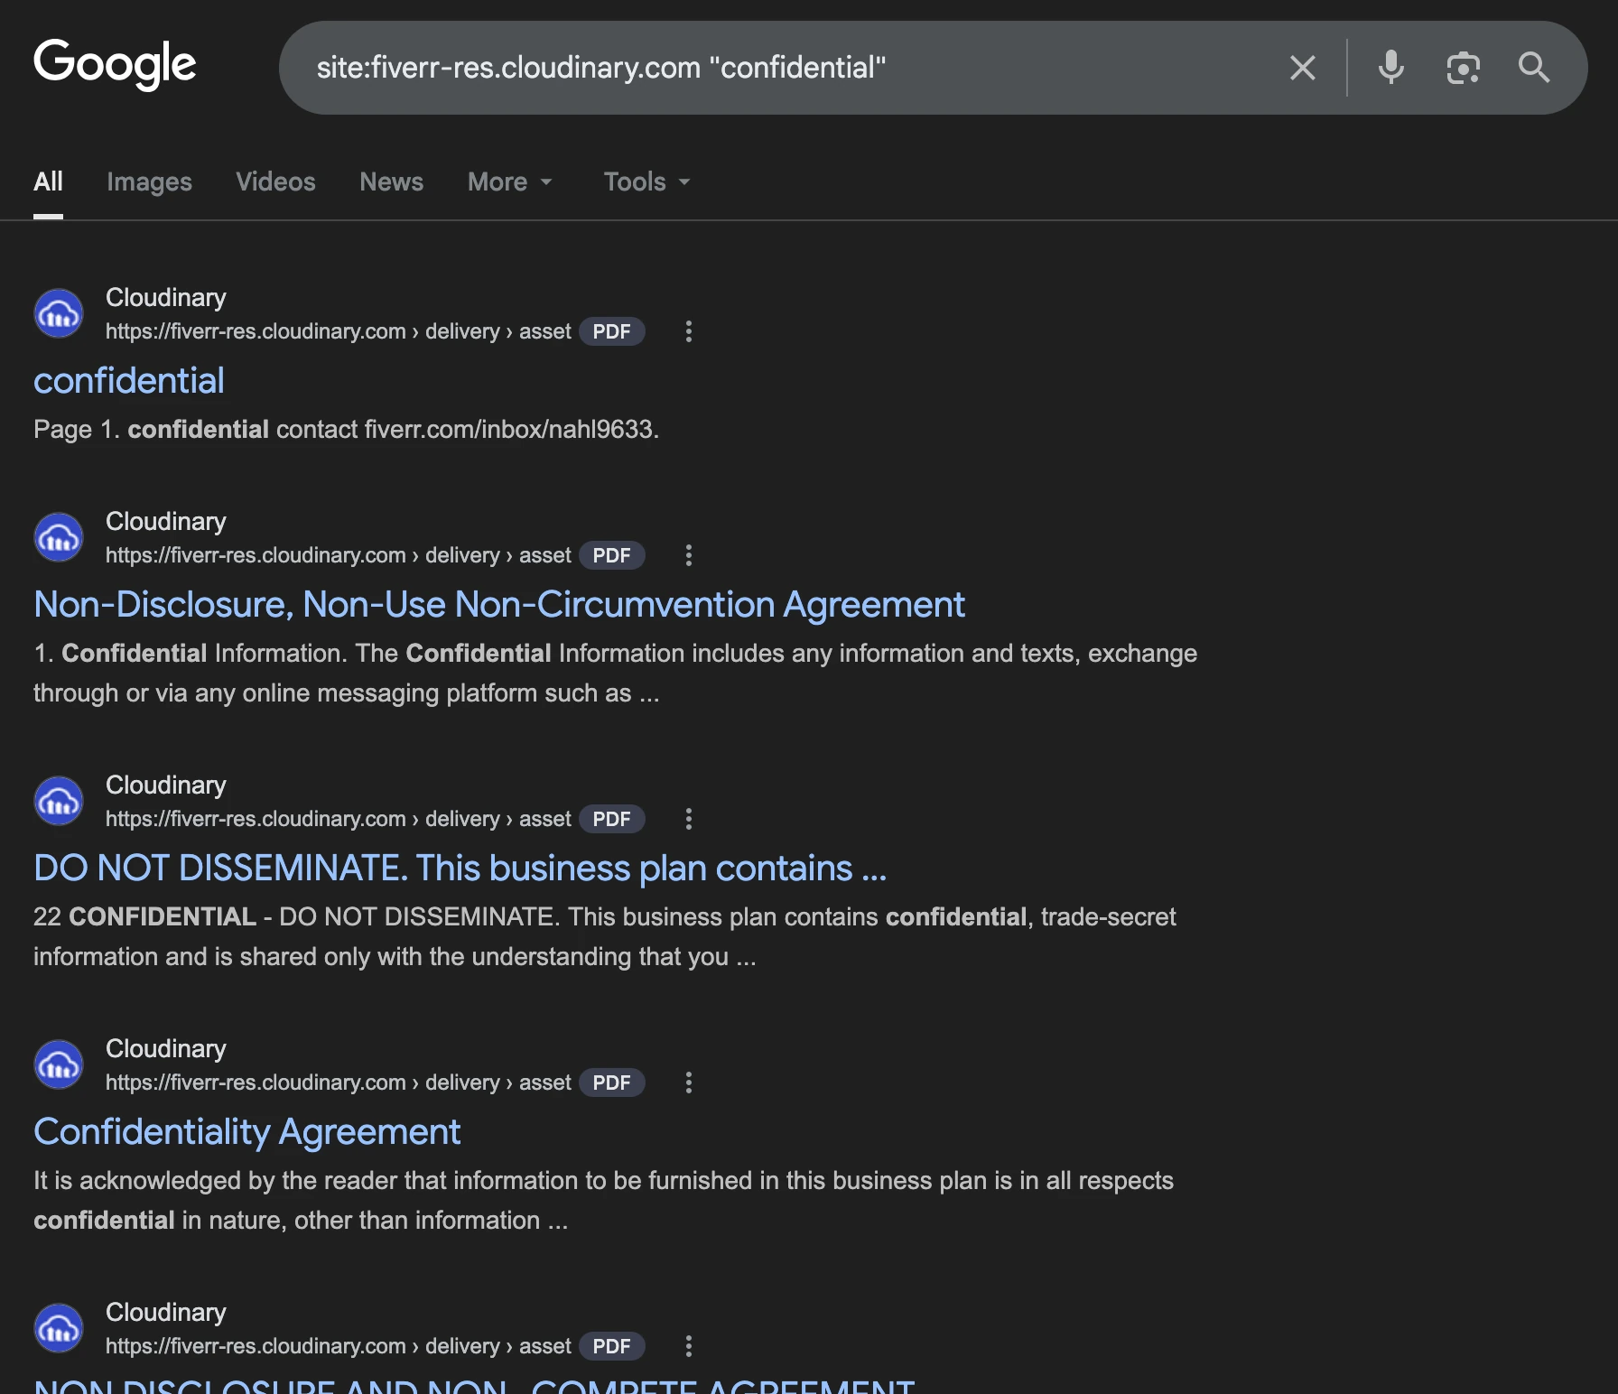Image resolution: width=1618 pixels, height=1394 pixels.
Task: Switch to the News tab
Action: point(391,181)
